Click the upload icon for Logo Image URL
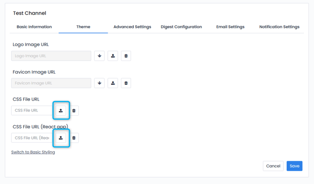314x184 pixels. point(113,56)
